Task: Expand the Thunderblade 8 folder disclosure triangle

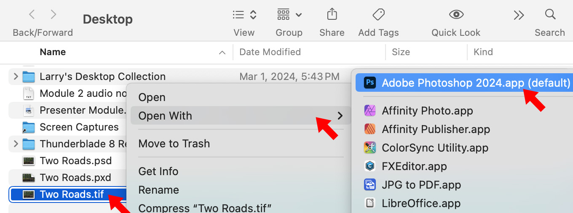Action: pos(16,144)
